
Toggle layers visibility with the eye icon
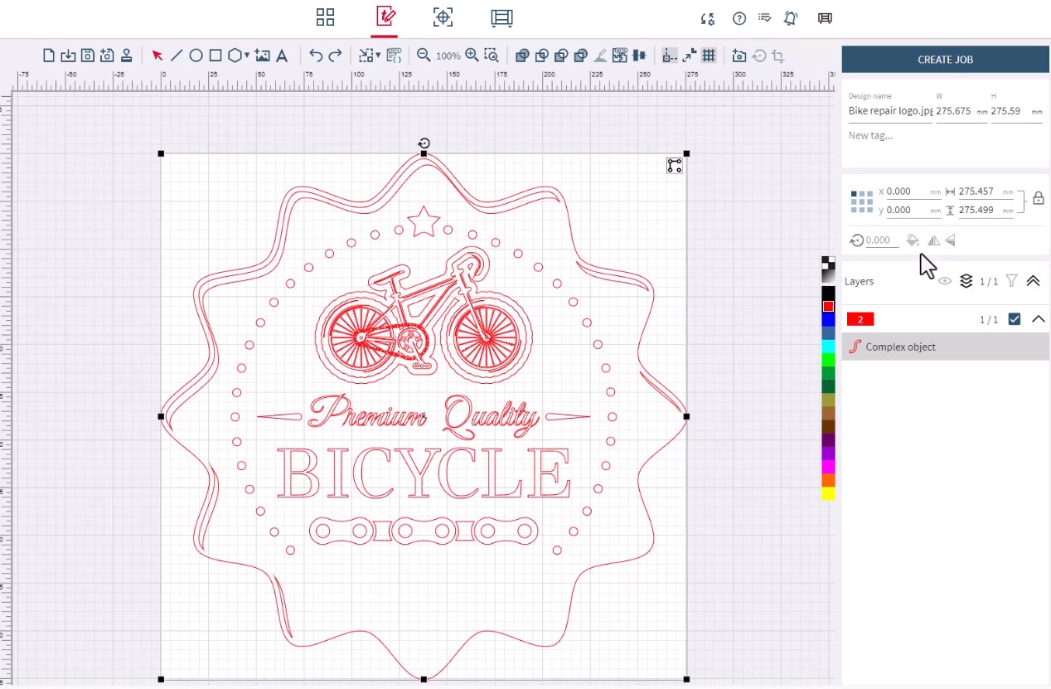point(944,281)
